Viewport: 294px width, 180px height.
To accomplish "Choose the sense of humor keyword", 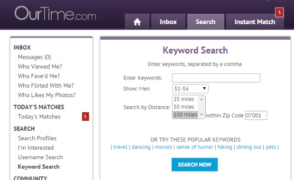I will pos(194,147).
